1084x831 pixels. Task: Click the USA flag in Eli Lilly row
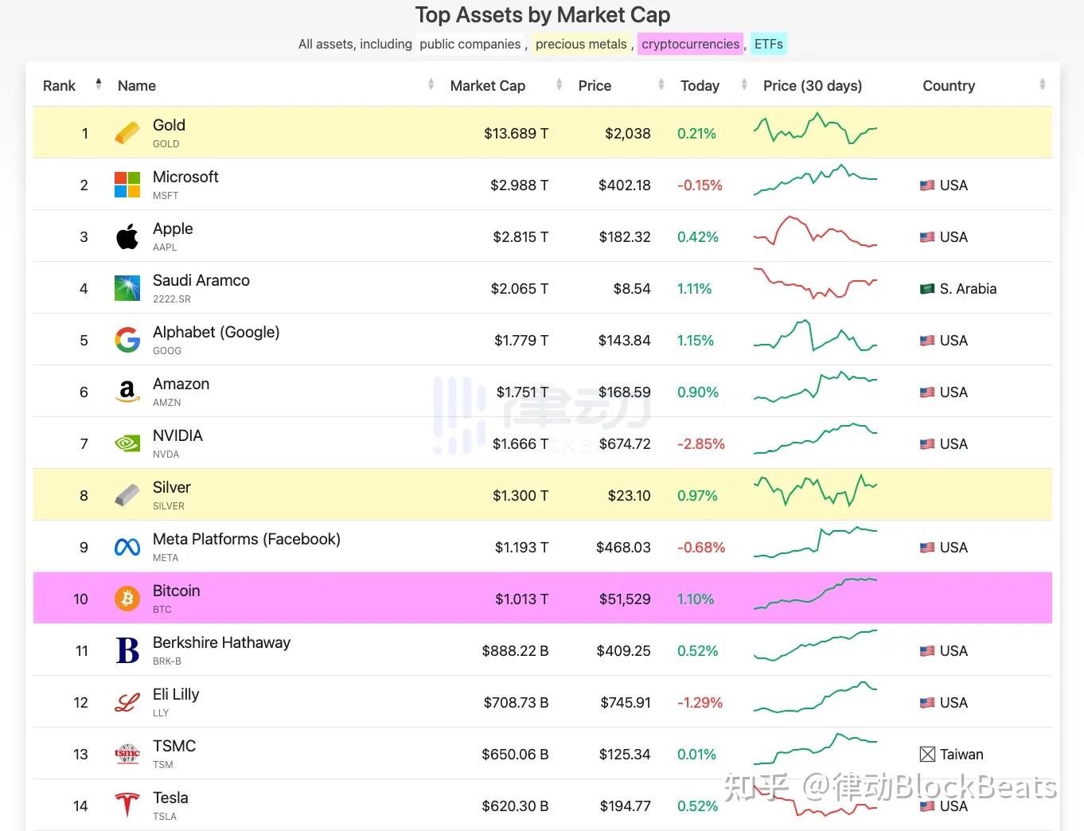click(927, 703)
